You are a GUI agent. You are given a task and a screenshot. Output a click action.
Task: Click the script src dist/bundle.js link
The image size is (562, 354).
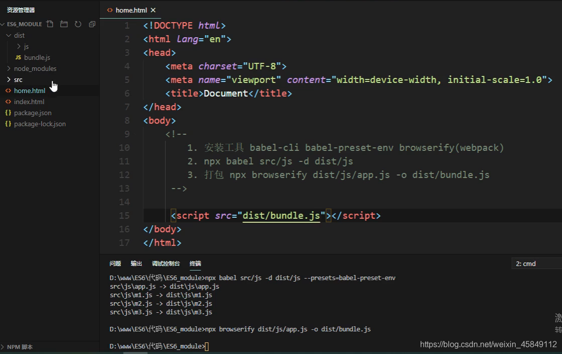tap(281, 215)
